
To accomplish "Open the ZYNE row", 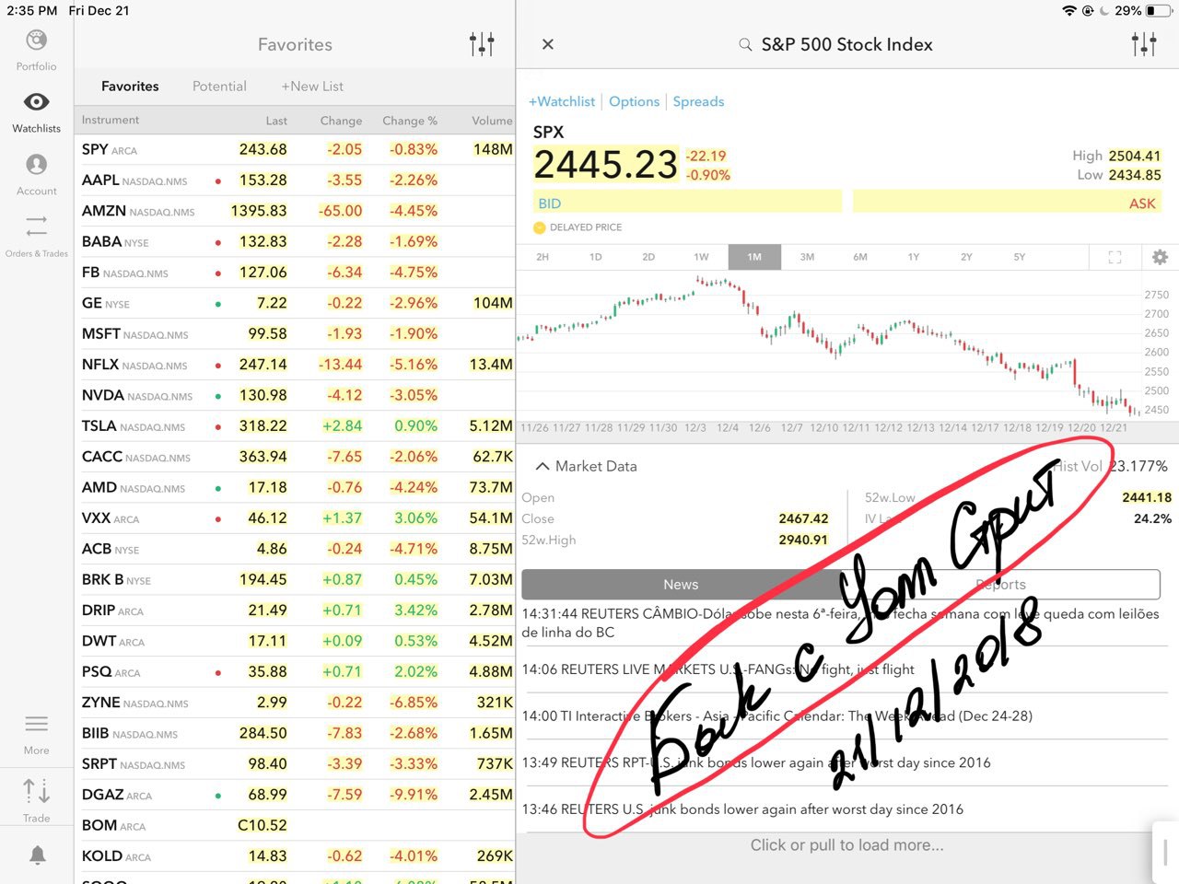I will [x=295, y=703].
